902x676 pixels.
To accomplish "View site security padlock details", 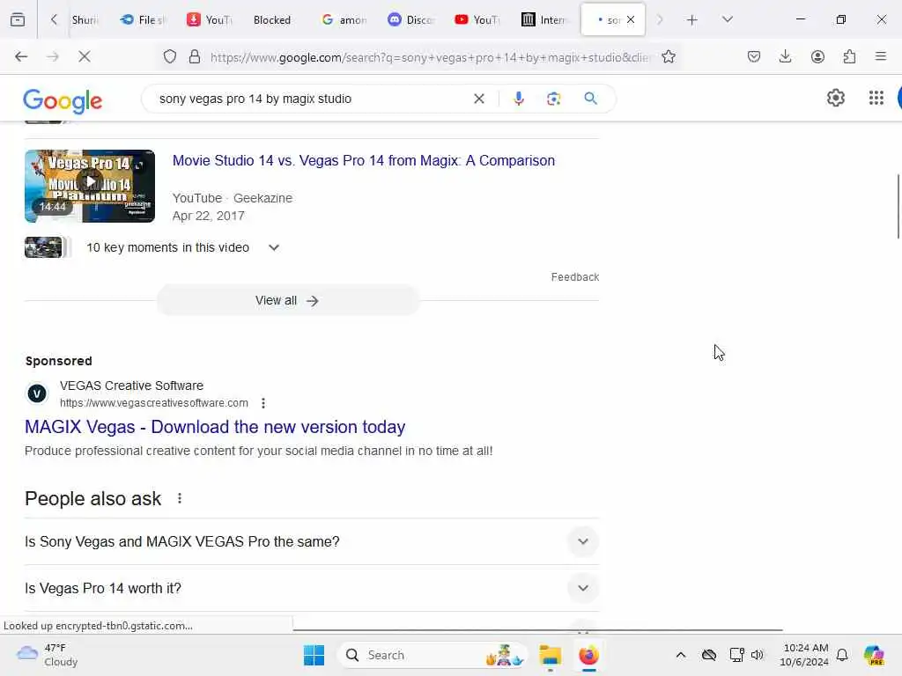I will pyautogui.click(x=195, y=56).
